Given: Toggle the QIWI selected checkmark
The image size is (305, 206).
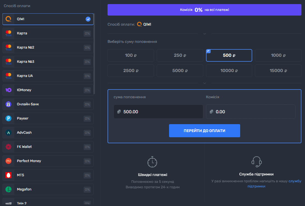Looking at the screenshot, I should [x=88, y=19].
